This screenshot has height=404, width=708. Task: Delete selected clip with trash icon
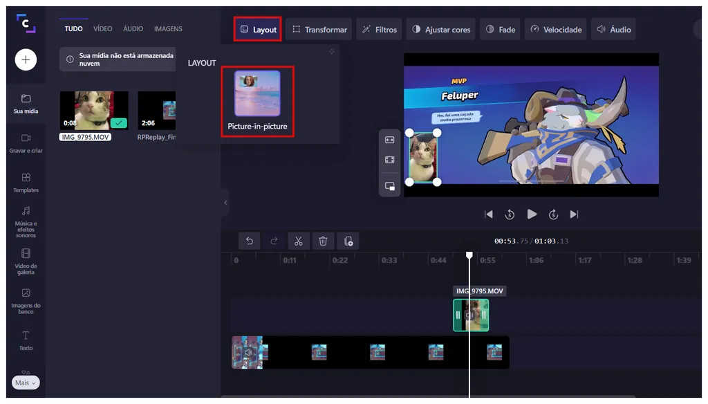(x=323, y=241)
